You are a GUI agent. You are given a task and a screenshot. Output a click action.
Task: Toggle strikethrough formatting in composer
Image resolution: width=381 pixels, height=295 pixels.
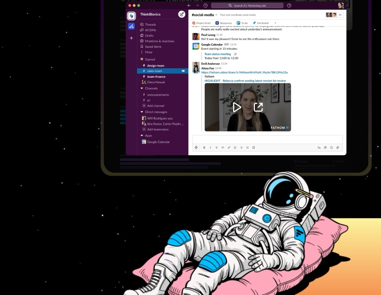coord(217,147)
